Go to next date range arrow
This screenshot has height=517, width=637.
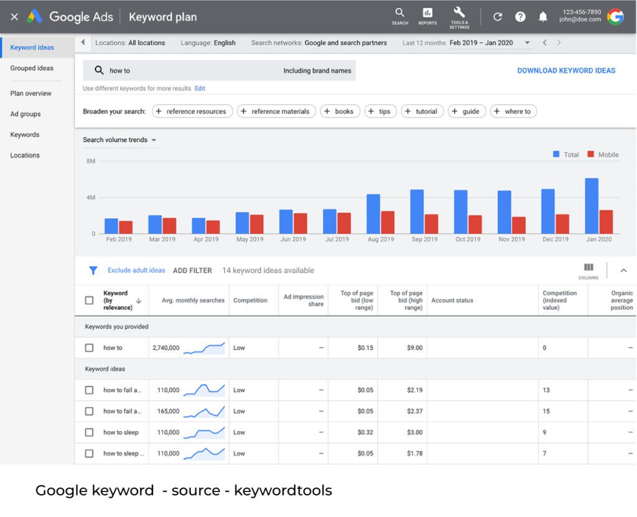(559, 43)
